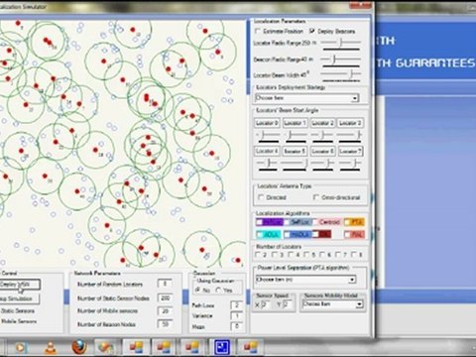This screenshot has height=357, width=476.
Task: Tick the orange PTA algorithm checkbox
Action: pos(347,222)
